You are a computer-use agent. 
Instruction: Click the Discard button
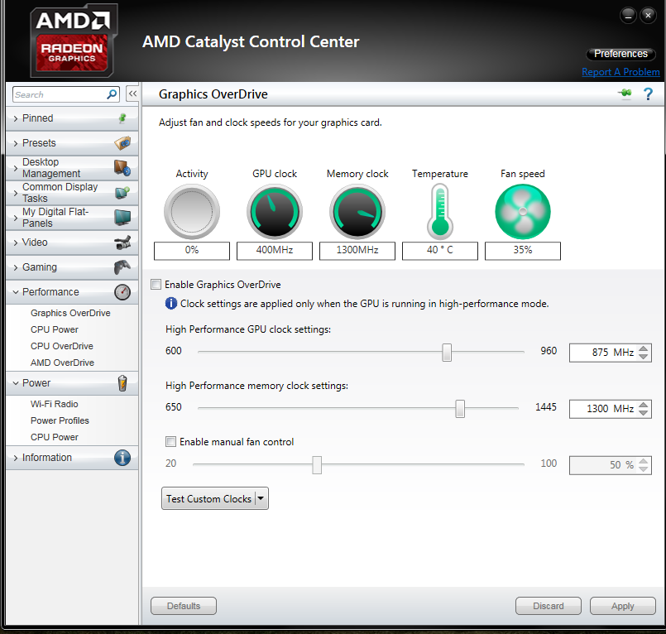[x=549, y=606]
